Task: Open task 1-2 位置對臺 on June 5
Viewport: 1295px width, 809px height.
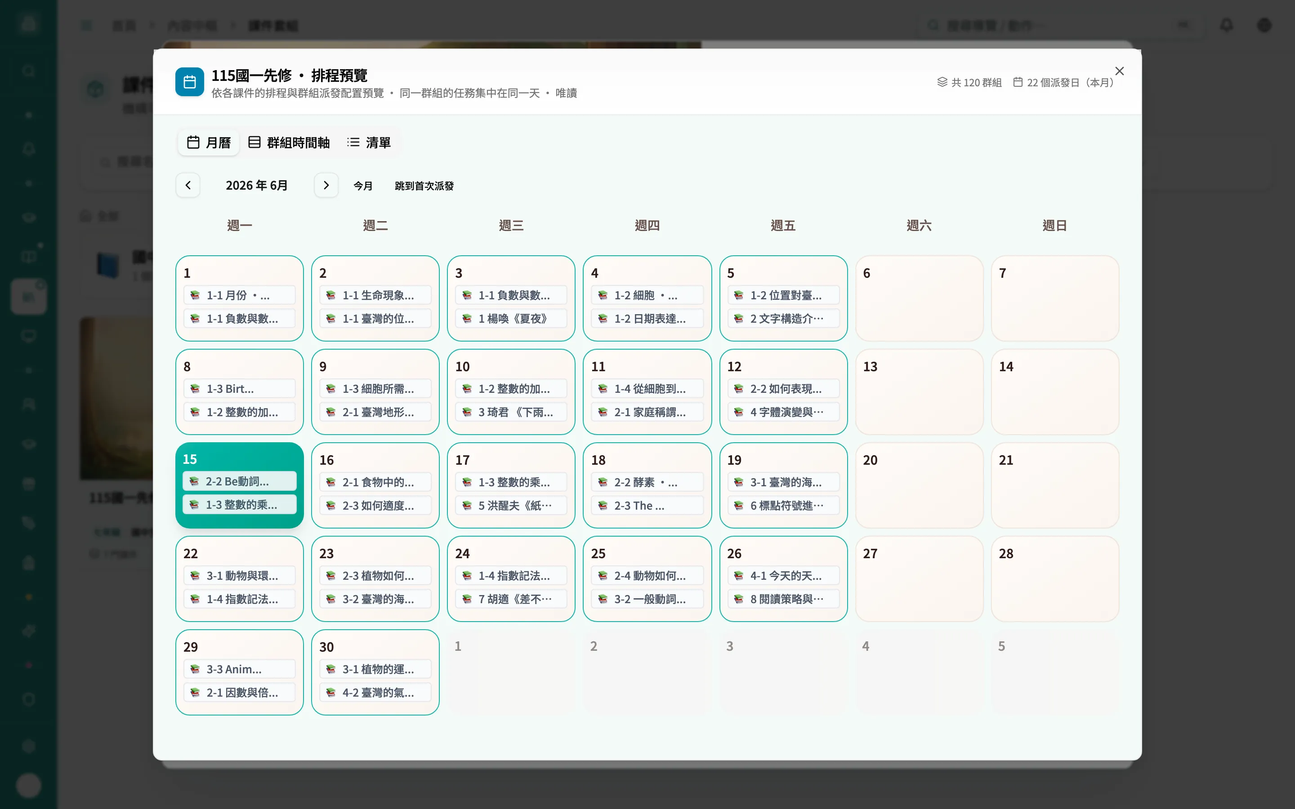Action: (x=783, y=295)
